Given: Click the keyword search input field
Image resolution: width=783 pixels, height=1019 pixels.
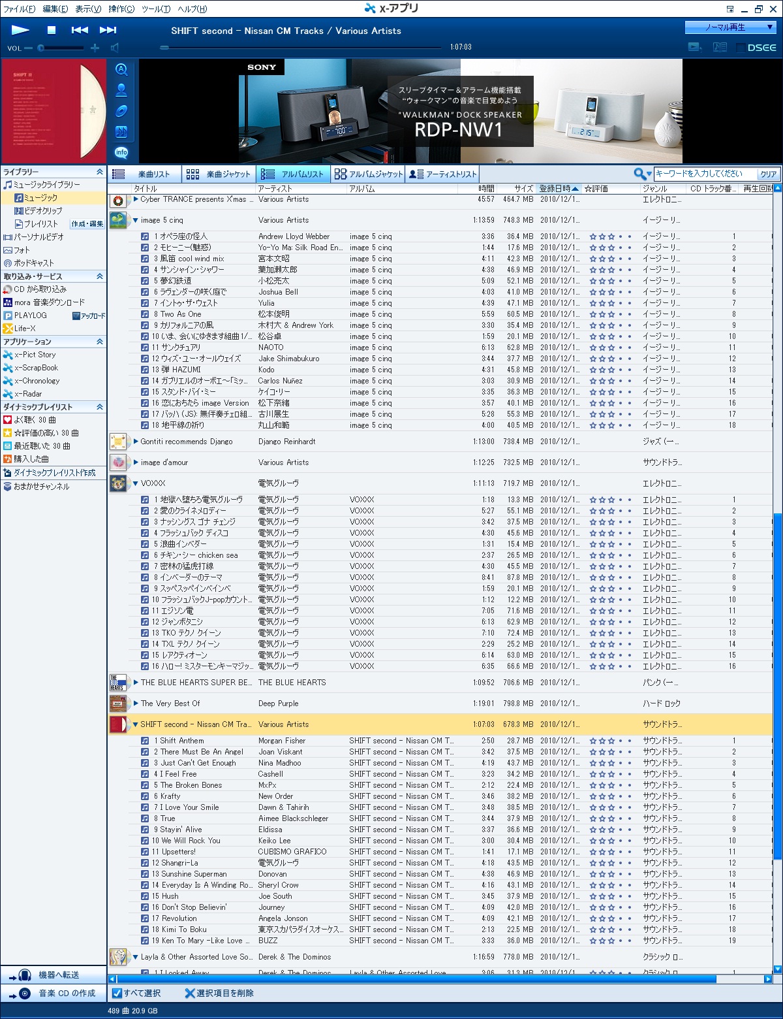Looking at the screenshot, I should point(705,174).
